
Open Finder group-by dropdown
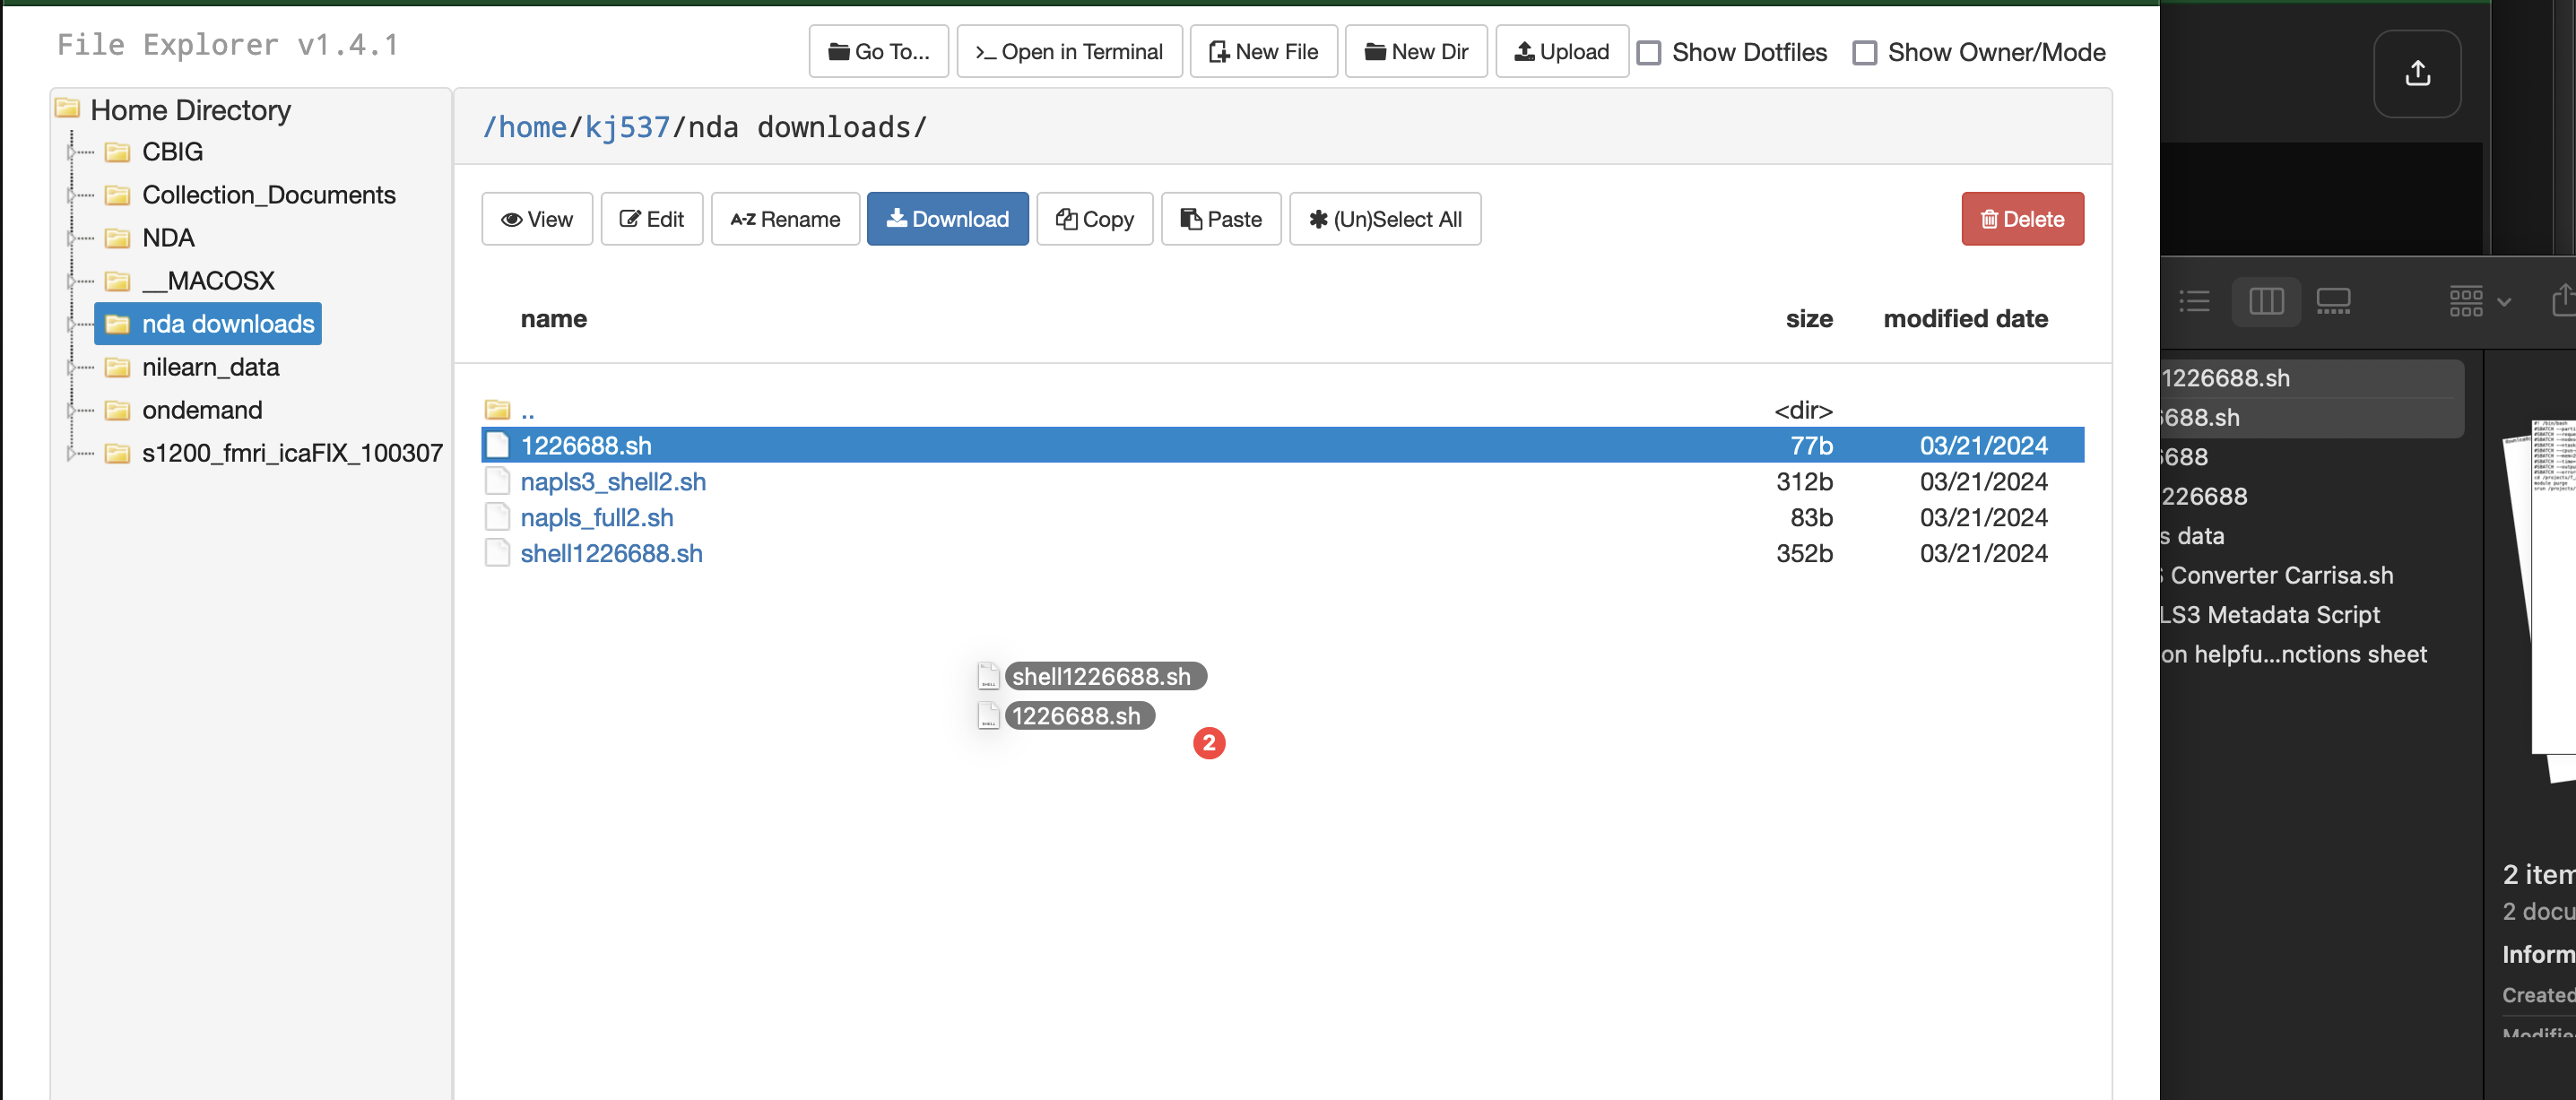2478,301
